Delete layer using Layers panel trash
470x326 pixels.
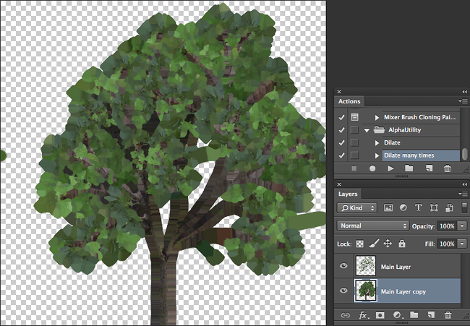(448, 315)
